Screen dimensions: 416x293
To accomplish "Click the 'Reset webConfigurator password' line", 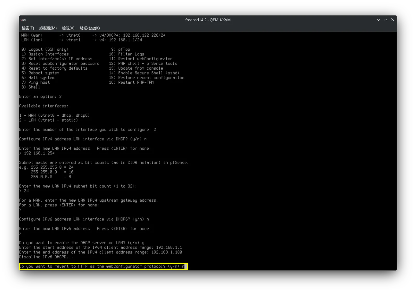I will pyautogui.click(x=60, y=63).
